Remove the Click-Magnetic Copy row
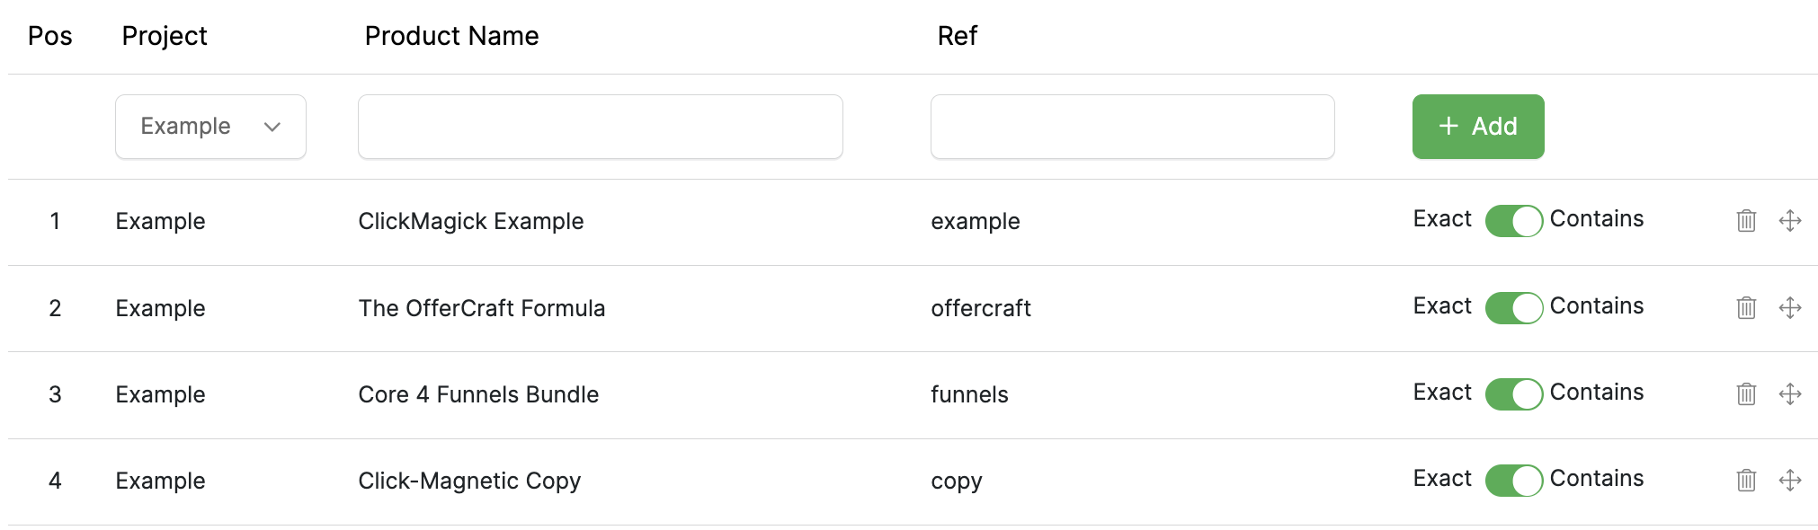The height and width of the screenshot is (530, 1818). (x=1746, y=481)
